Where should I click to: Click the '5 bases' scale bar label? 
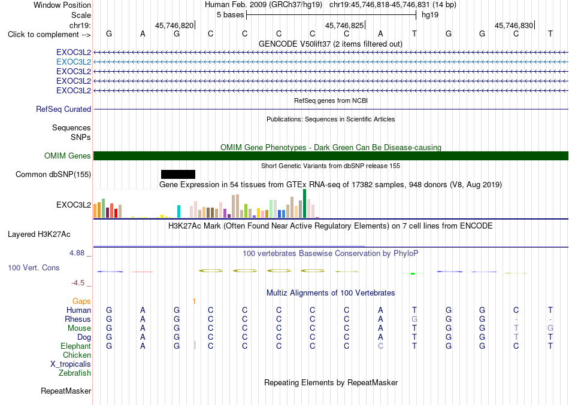(x=231, y=15)
